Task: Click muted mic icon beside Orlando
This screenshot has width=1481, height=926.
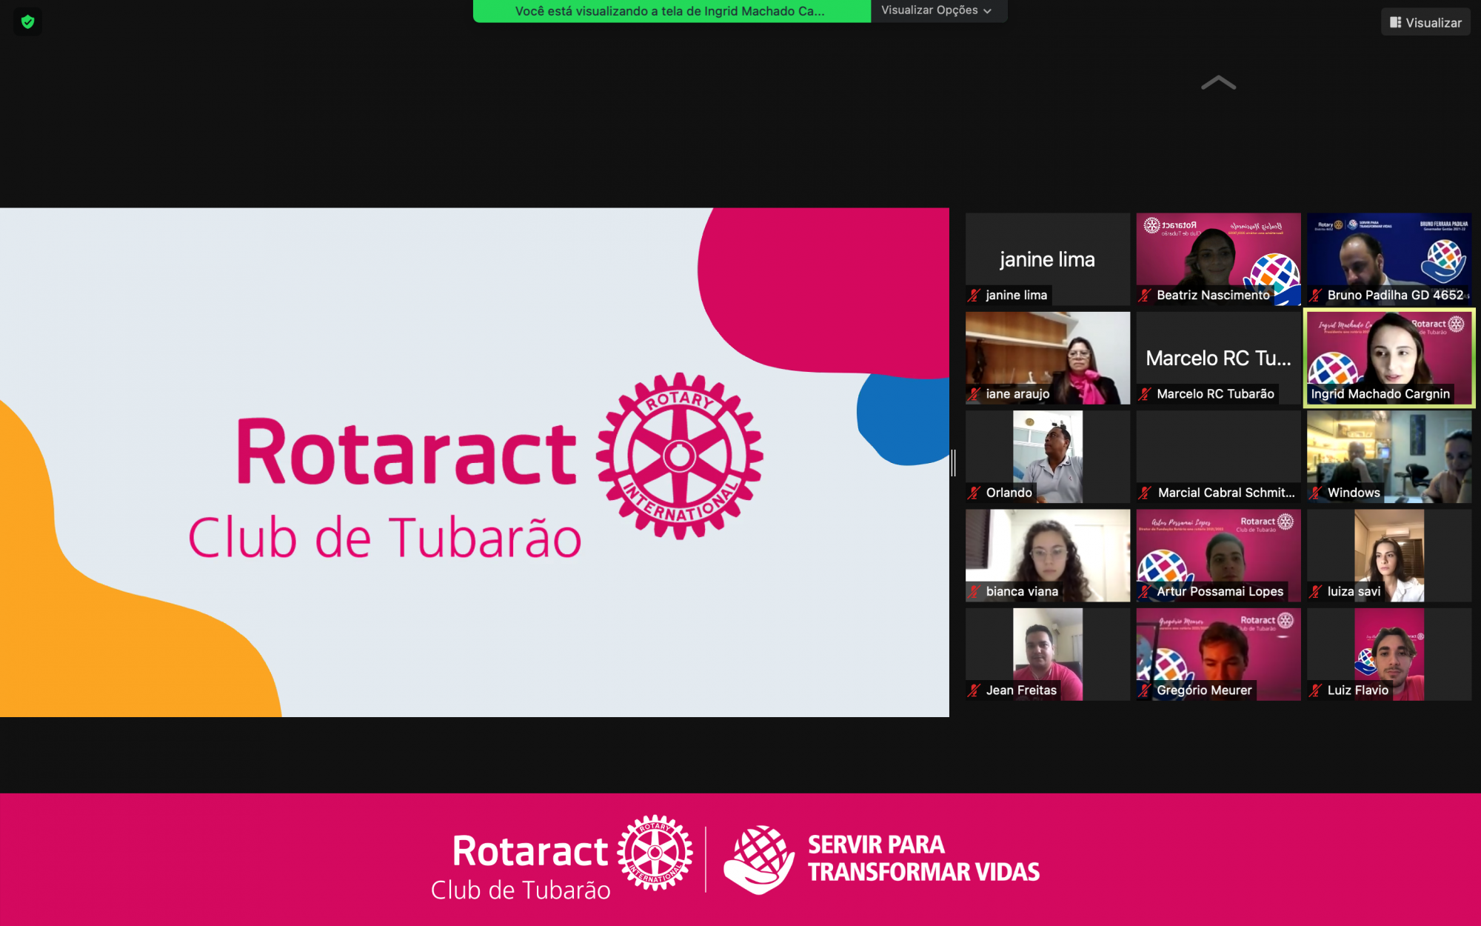Action: 974,493
